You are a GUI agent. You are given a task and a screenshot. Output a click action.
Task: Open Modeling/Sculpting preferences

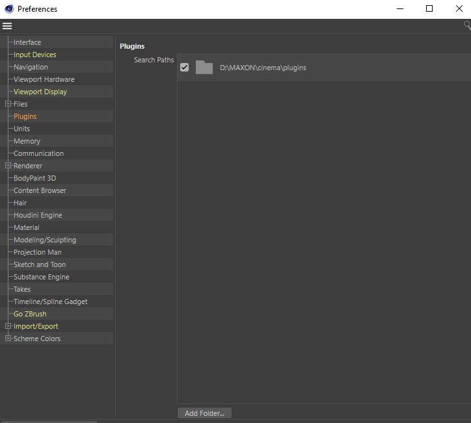coord(45,240)
